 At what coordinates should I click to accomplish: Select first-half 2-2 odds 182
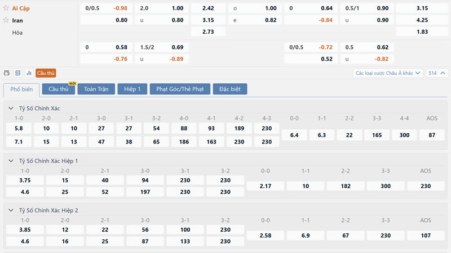[x=346, y=186]
